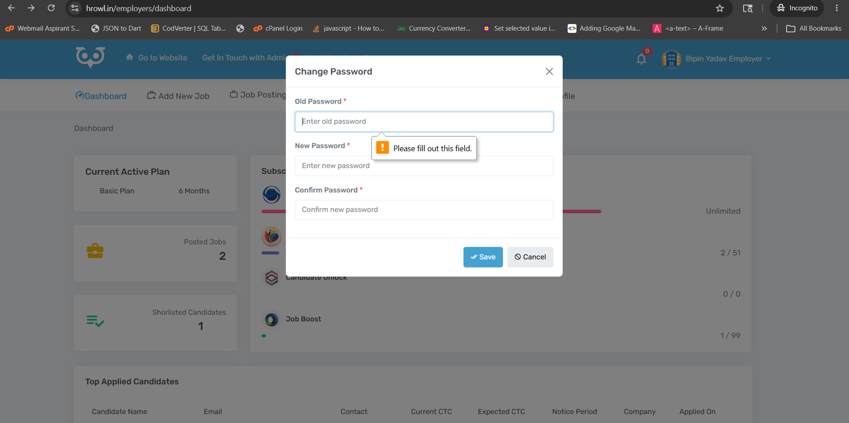The height and width of the screenshot is (423, 849).
Task: Go to Website link
Action: point(157,58)
